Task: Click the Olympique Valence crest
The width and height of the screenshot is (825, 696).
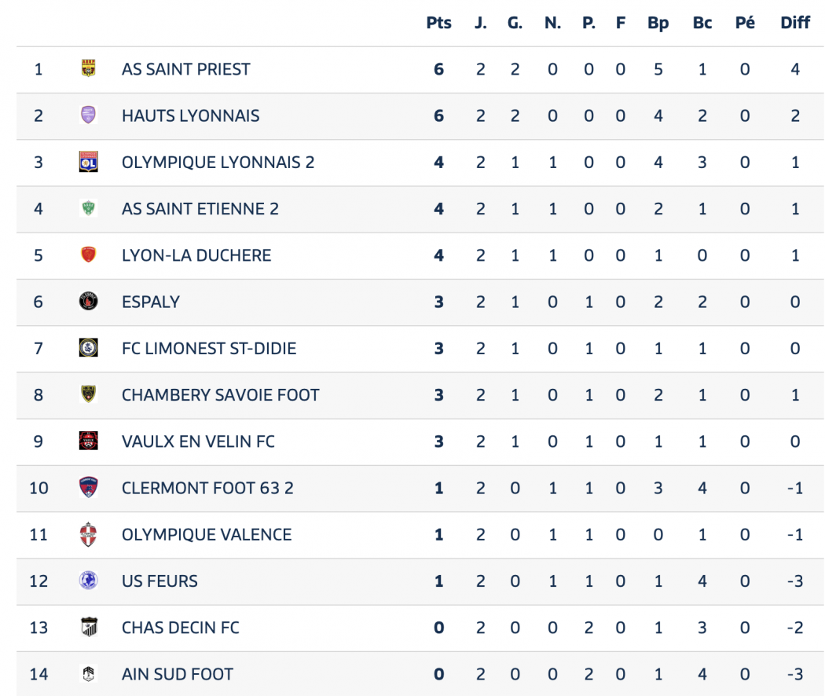Action: (89, 534)
